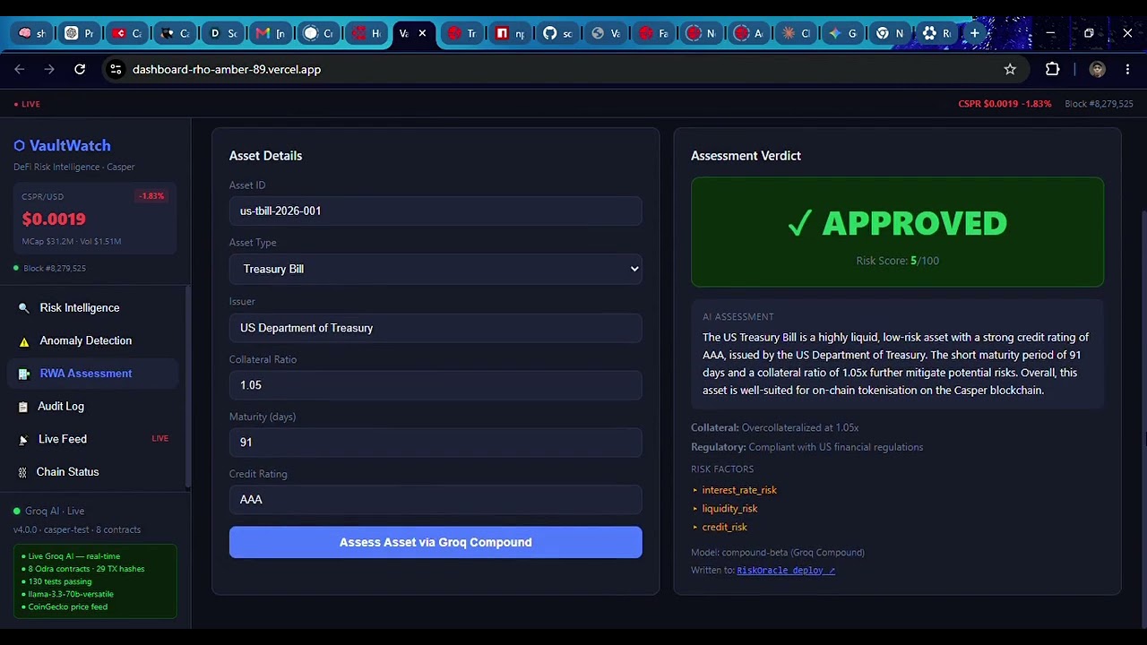Viewport: 1147px width, 645px height.
Task: Switch to the Google 'G' browser tab
Action: coord(843,33)
